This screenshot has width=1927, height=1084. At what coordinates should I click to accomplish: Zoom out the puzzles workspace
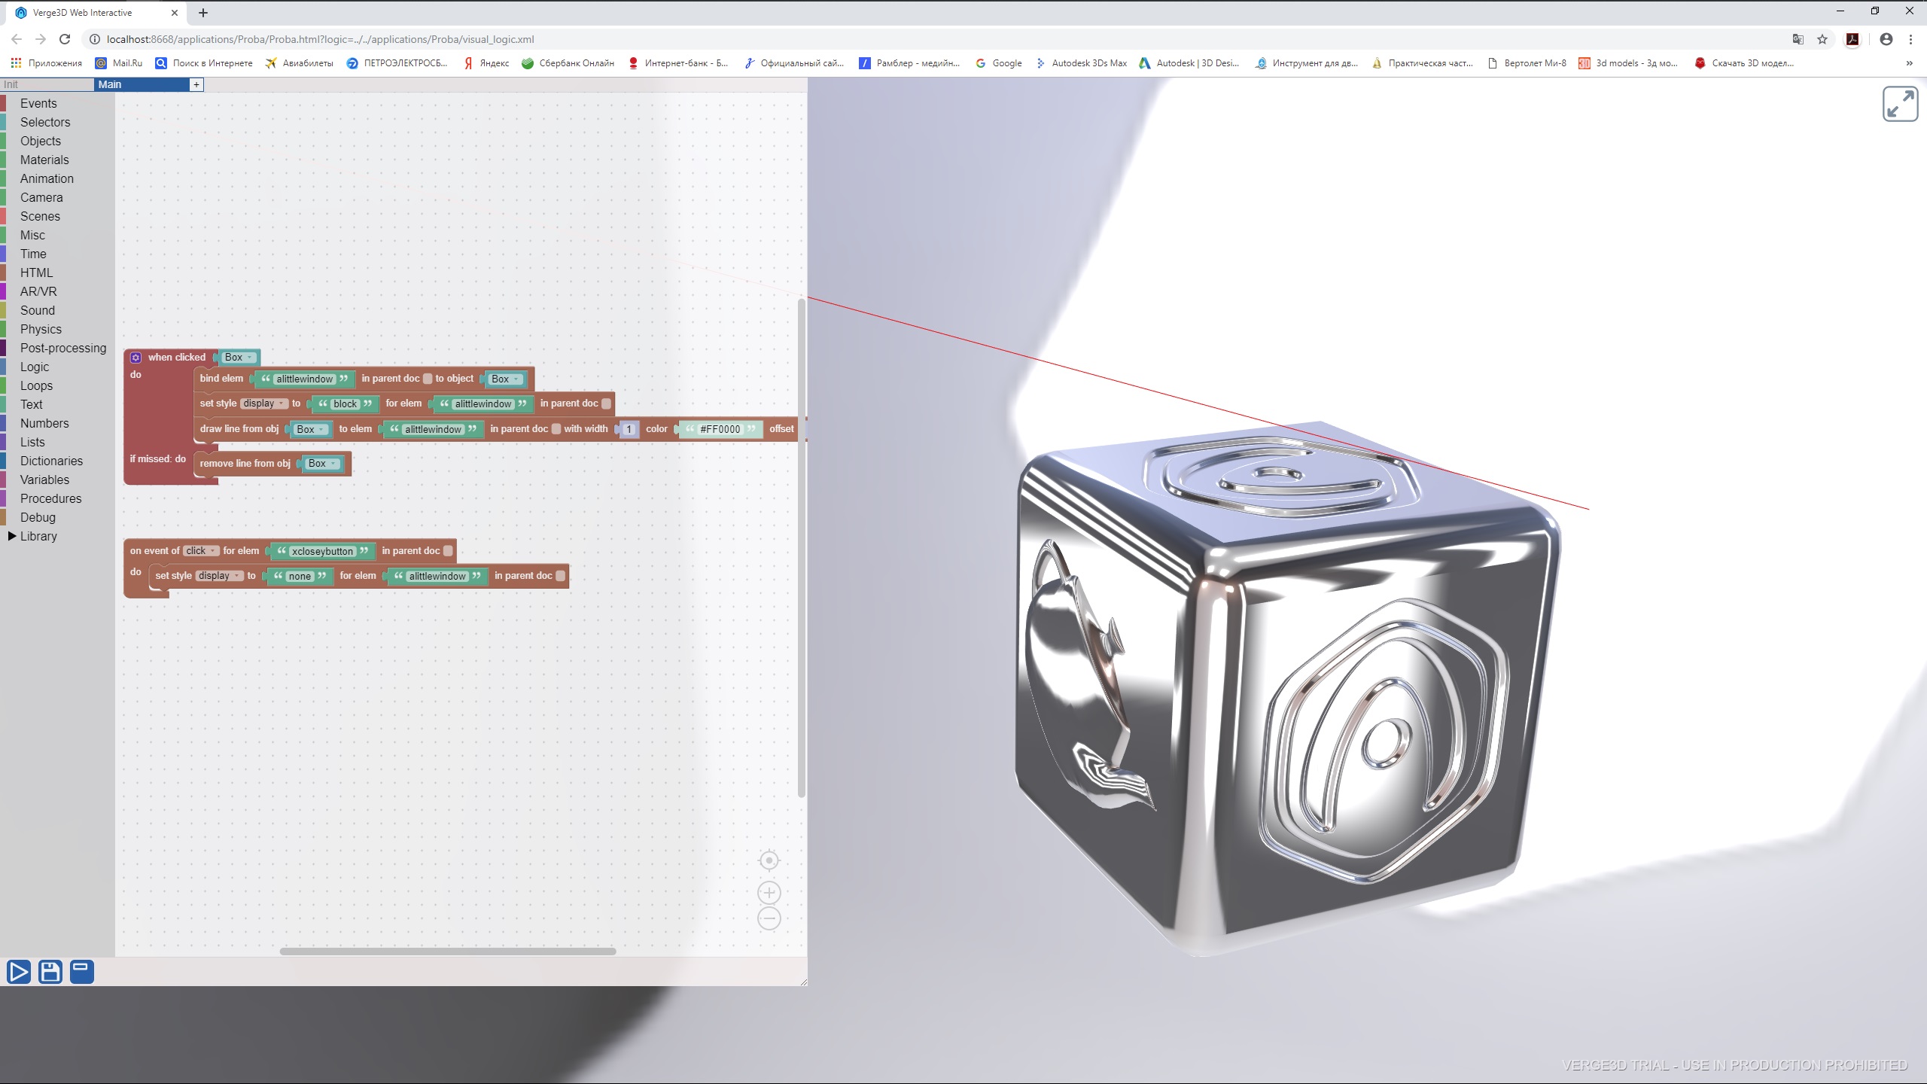point(769,918)
